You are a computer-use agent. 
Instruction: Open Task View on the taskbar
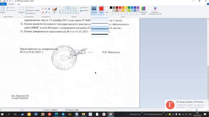(x=15, y=114)
